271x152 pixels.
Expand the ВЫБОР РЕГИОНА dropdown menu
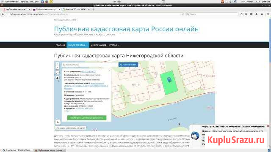pos(77,45)
